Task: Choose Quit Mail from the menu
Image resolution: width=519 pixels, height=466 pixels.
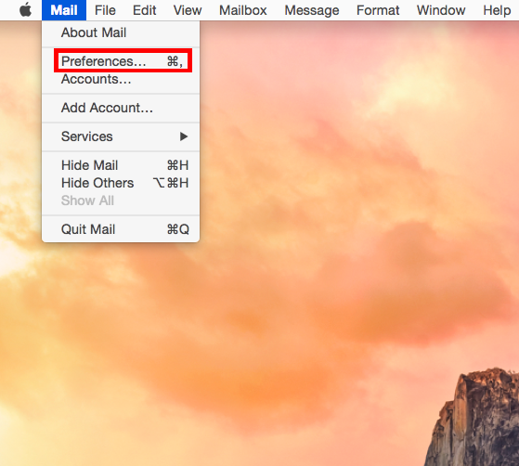Action: (x=121, y=229)
